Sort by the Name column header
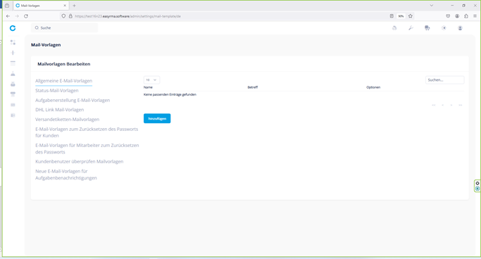This screenshot has height=259, width=481. (148, 87)
